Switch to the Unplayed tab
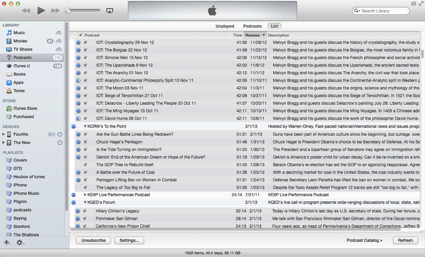Image resolution: width=425 pixels, height=257 pixels. click(225, 26)
